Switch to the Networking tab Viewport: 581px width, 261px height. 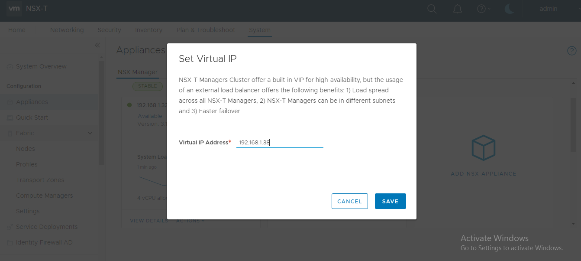(x=67, y=30)
